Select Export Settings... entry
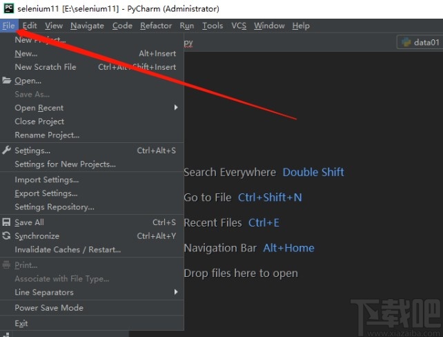 coord(92,193)
